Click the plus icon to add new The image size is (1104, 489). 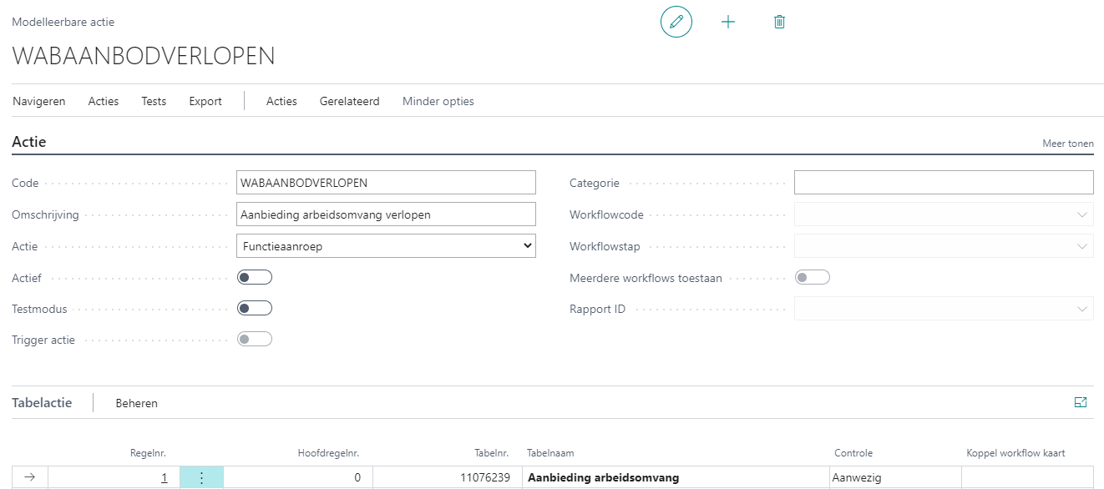728,22
